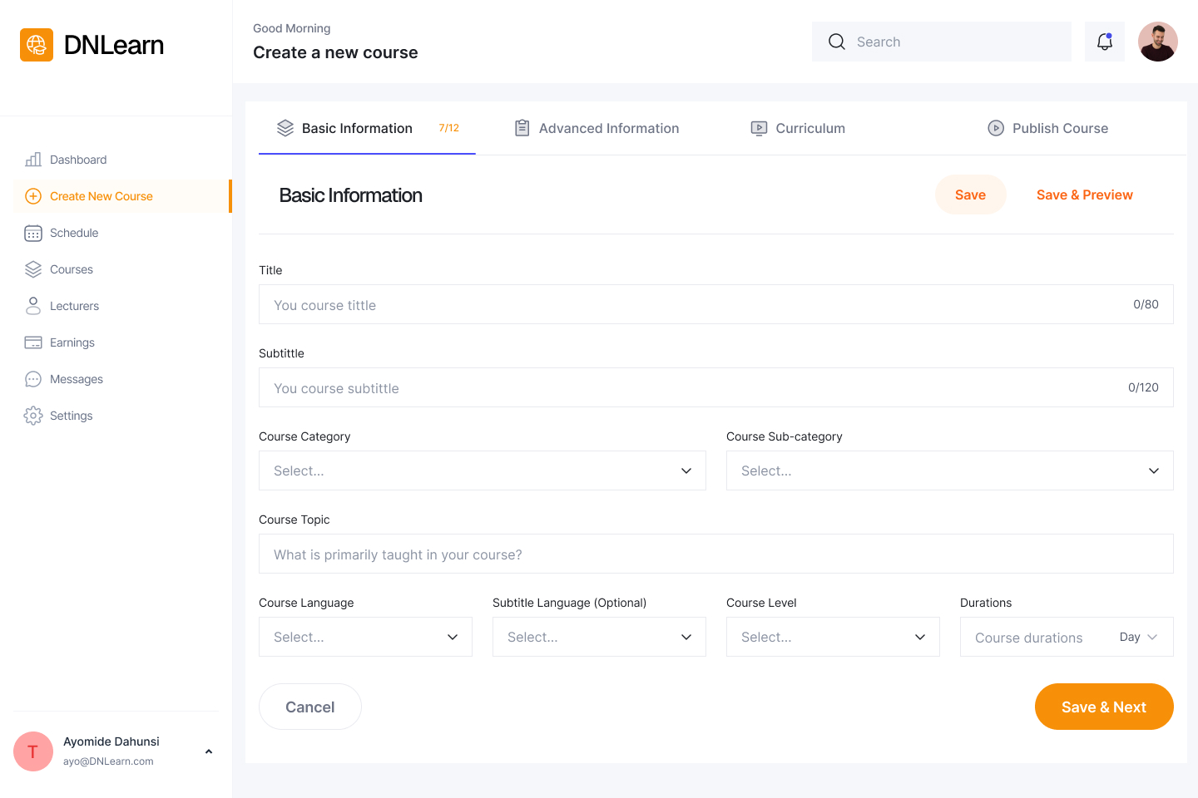1198x798 pixels.
Task: Click the 0/80 title character counter
Action: coord(1146,304)
